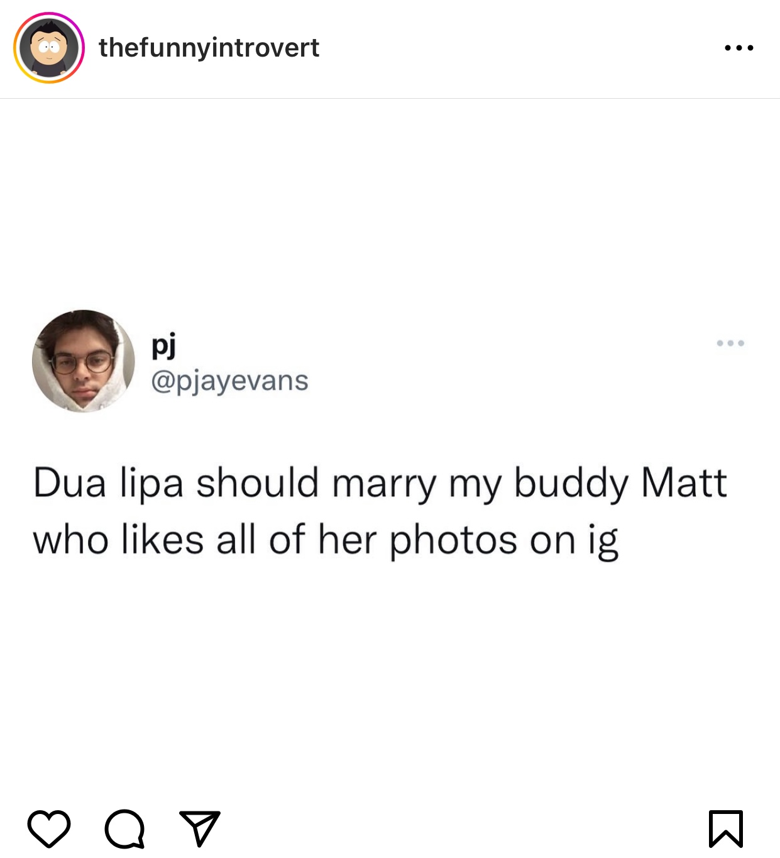Save the post with the bookmark icon

pos(726,829)
